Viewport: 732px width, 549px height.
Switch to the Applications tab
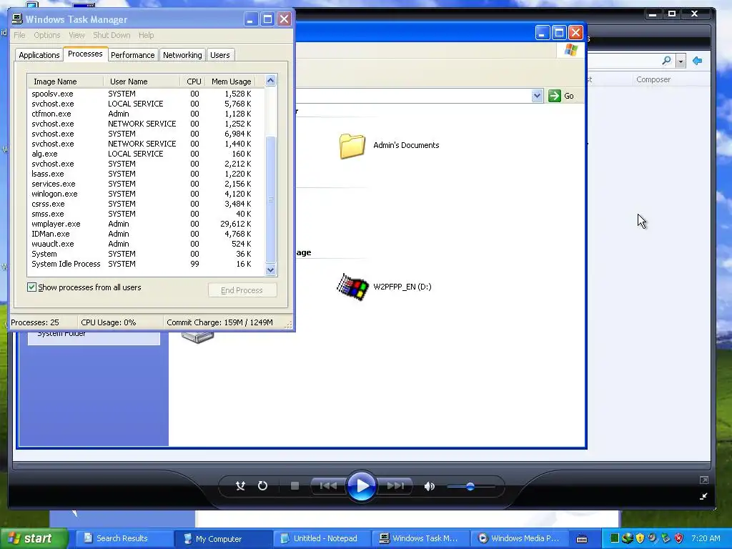[x=39, y=55]
